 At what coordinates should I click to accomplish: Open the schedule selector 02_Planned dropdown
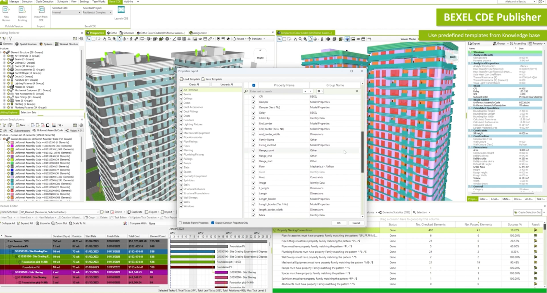tap(60, 212)
